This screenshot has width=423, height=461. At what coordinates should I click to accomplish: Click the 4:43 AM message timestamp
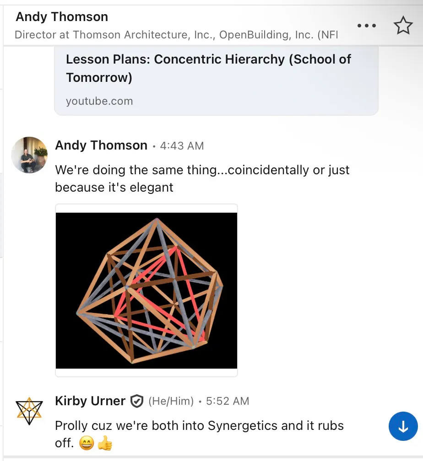tap(182, 146)
